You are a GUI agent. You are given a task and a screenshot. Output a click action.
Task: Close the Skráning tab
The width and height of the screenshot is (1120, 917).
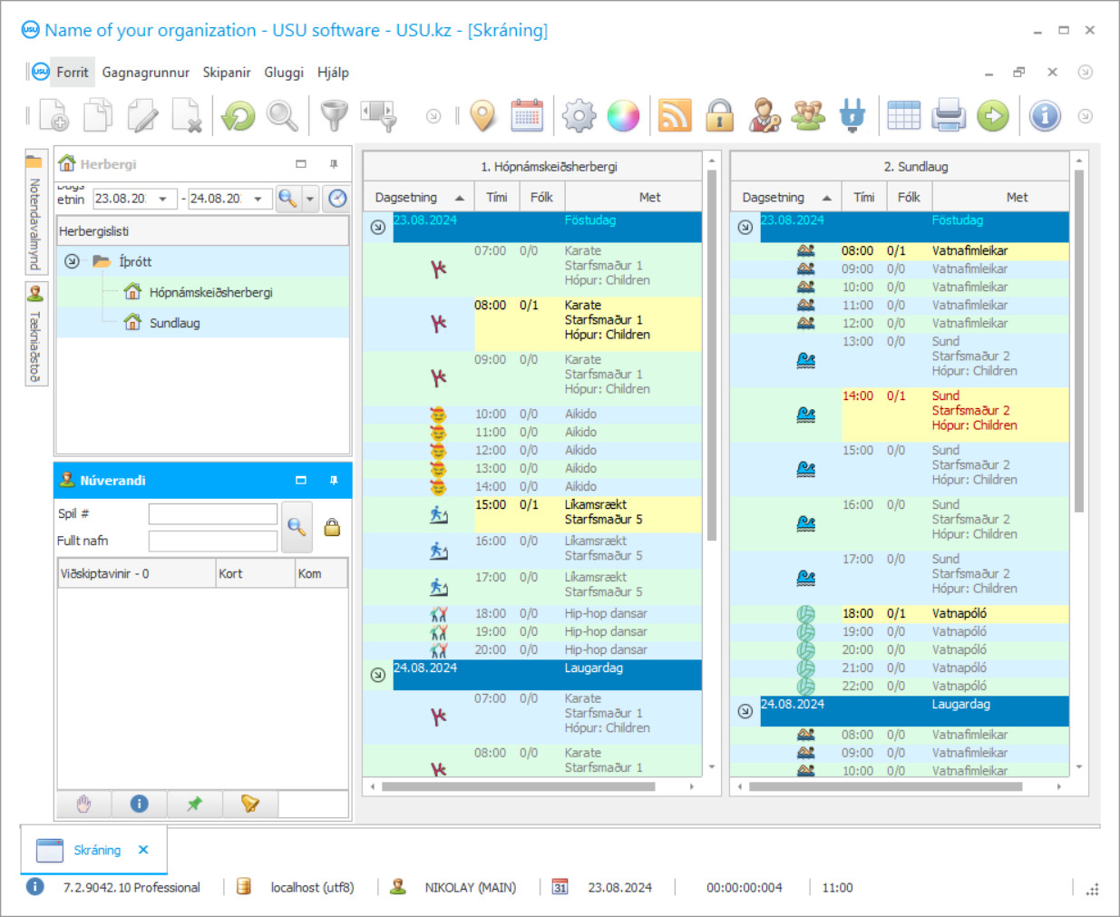(x=143, y=850)
